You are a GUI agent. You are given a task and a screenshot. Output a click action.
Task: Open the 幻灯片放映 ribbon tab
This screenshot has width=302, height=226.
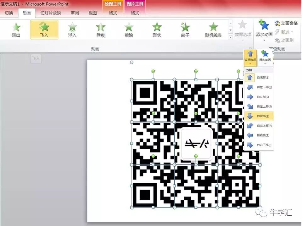[51, 13]
